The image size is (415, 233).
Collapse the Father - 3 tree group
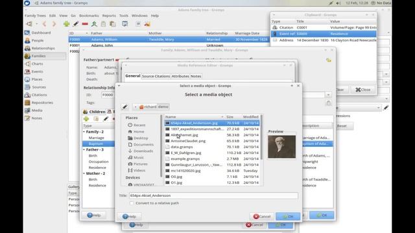click(x=84, y=150)
